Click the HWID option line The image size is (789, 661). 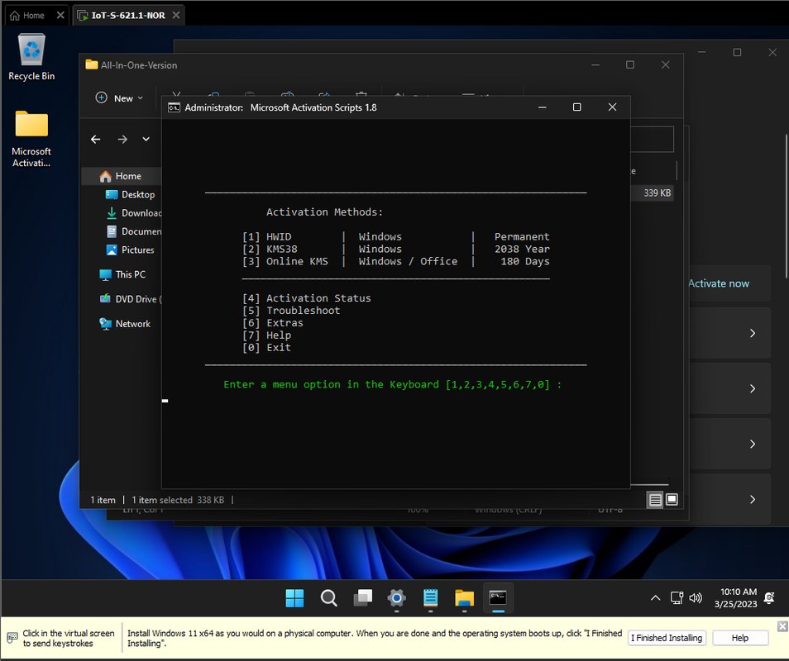pyautogui.click(x=396, y=237)
